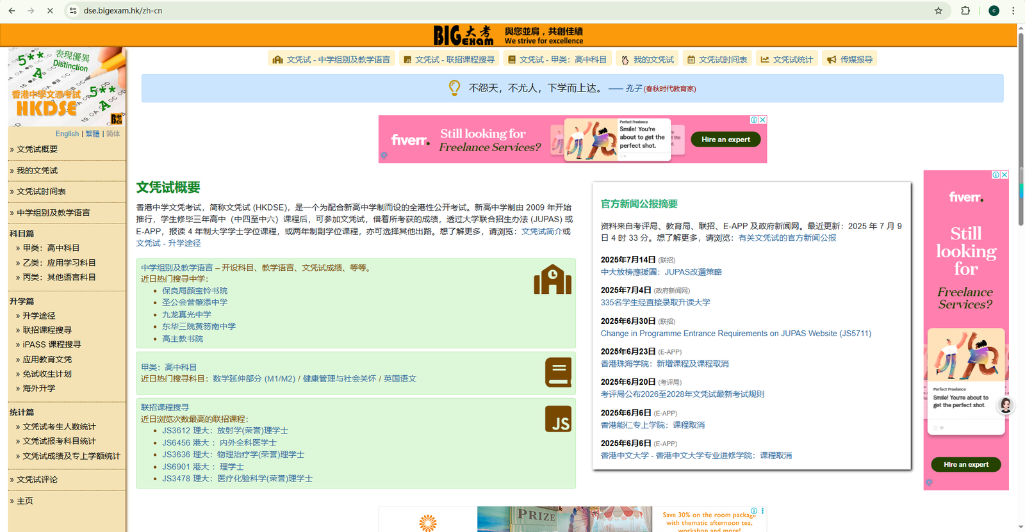Click the JS icon in 联招课程搜寻 panel

pyautogui.click(x=558, y=419)
